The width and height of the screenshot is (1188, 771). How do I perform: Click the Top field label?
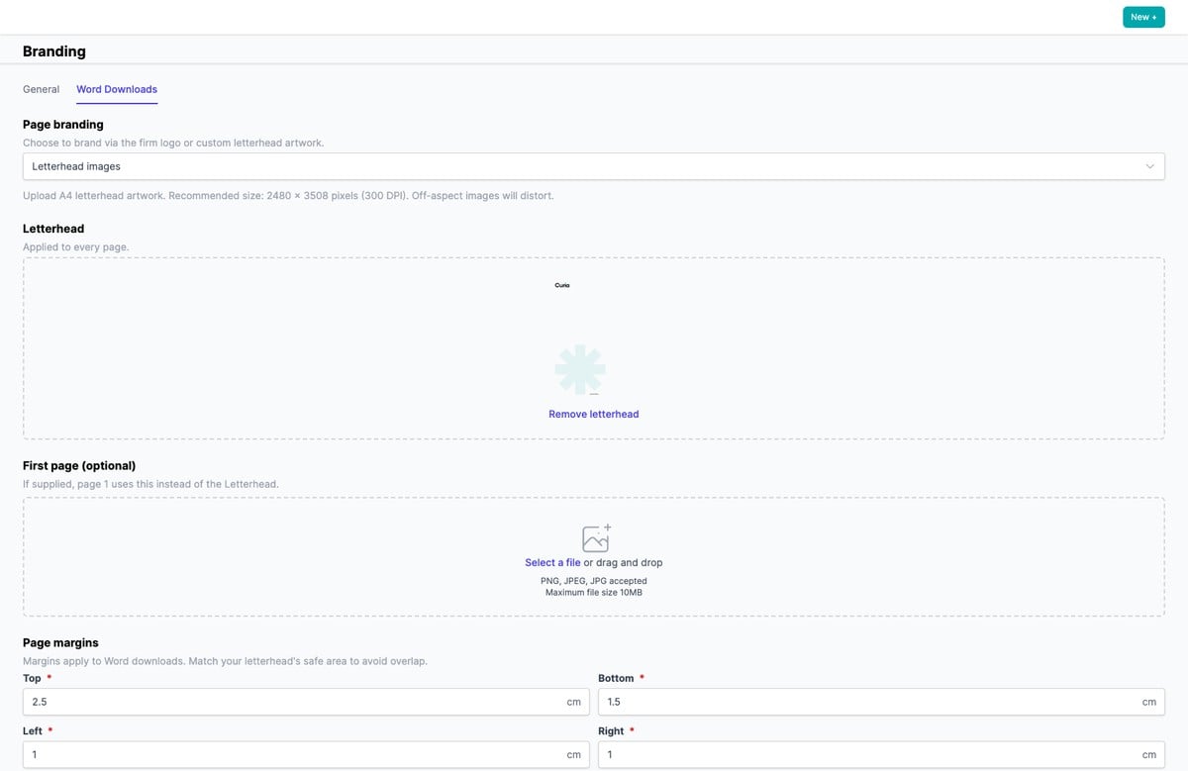point(32,678)
